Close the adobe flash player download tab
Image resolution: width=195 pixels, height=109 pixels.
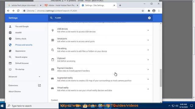pos(41,5)
